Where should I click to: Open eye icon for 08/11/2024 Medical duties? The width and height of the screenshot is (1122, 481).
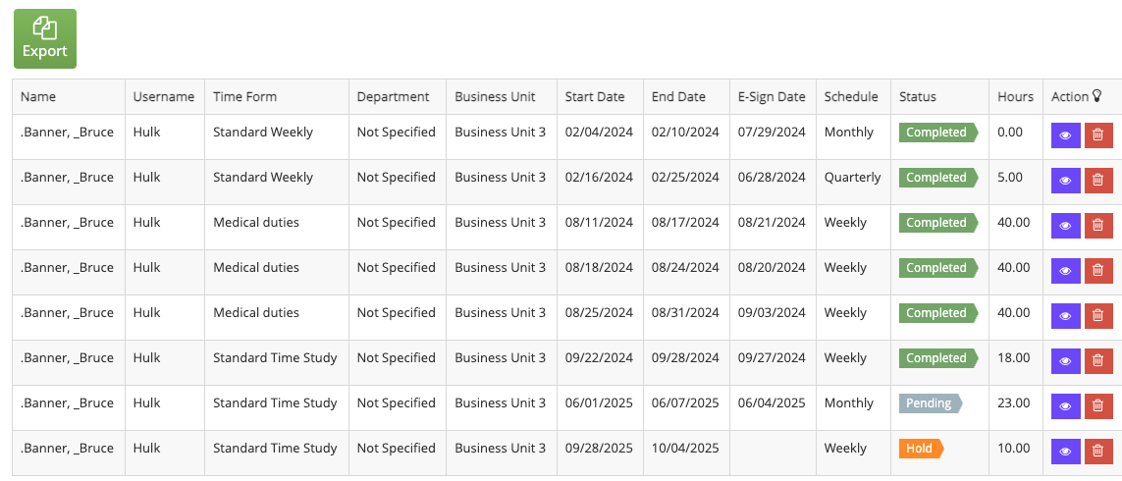(x=1065, y=226)
